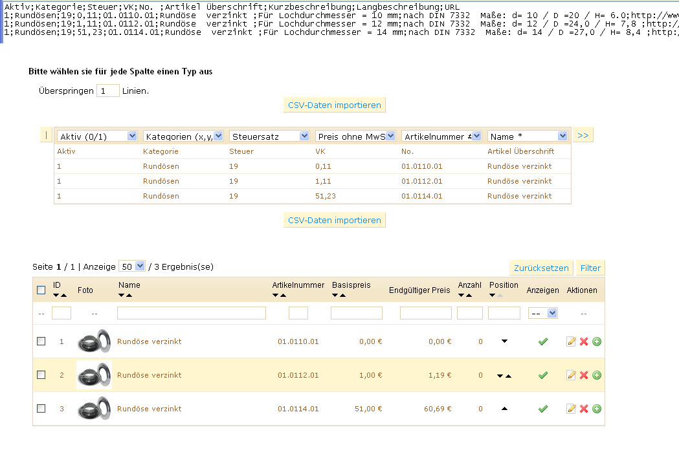Click the Name filter input field

pyautogui.click(x=191, y=313)
